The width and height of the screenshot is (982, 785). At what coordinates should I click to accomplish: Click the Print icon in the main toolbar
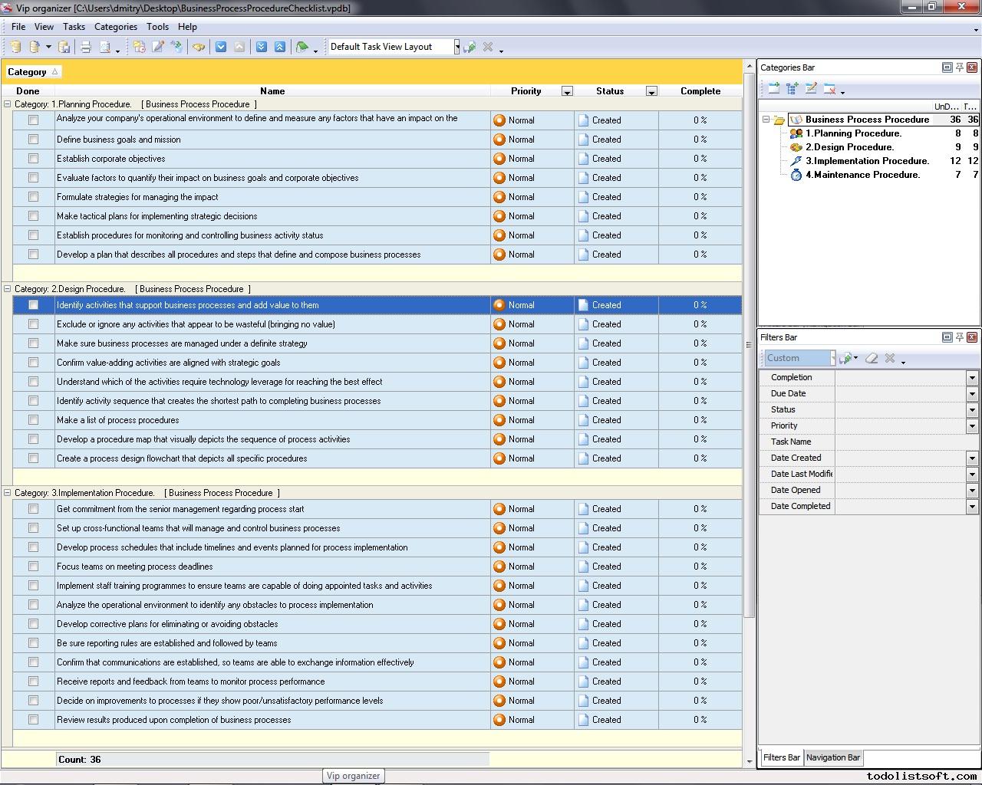click(x=86, y=47)
